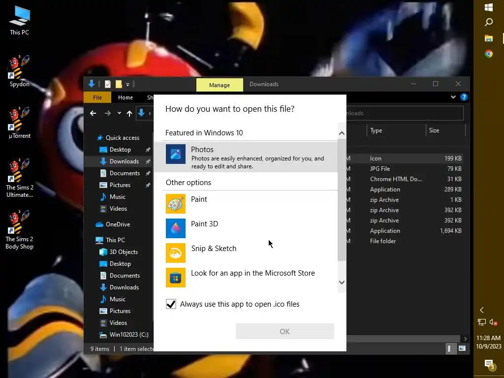Open the Action Center notifications
The image size is (504, 378).
point(489,364)
